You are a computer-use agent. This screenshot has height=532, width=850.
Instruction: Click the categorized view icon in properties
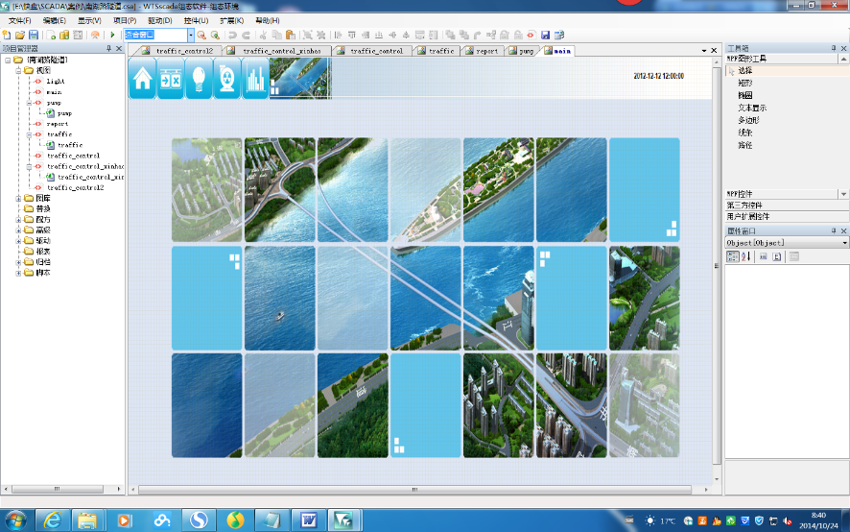click(x=733, y=256)
